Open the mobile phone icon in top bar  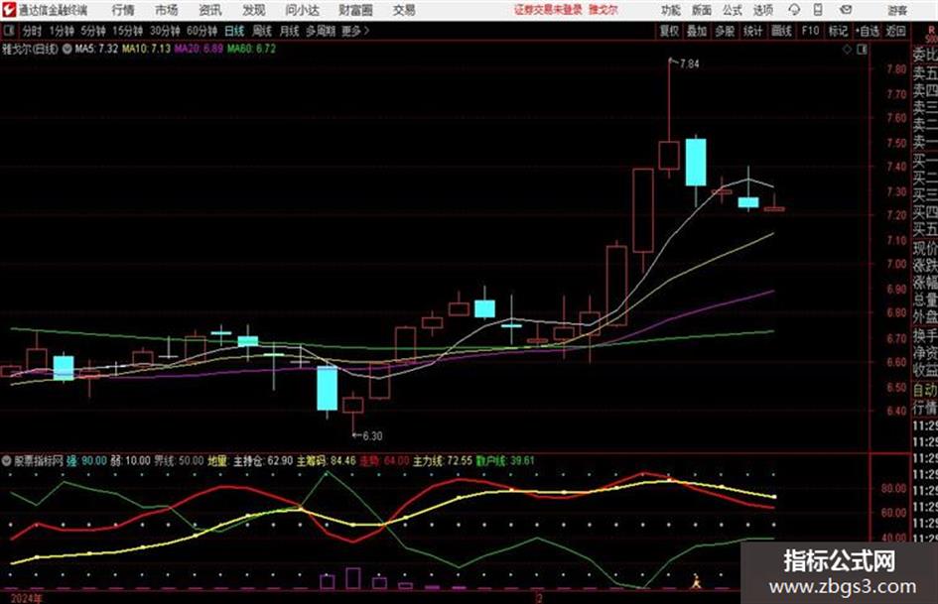(x=818, y=10)
